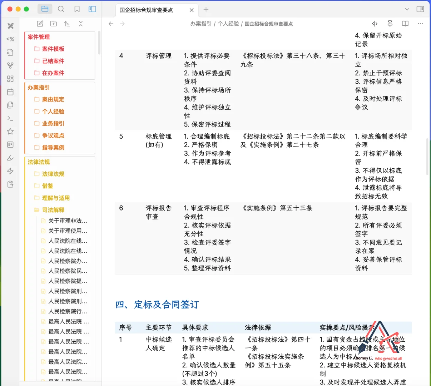Screen dimensions: 431x386
Task: Create a new document in the sidebar
Action: pyautogui.click(x=40, y=24)
